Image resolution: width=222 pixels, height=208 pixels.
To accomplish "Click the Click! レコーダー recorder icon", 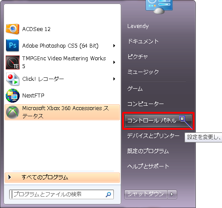I will pyautogui.click(x=13, y=79).
